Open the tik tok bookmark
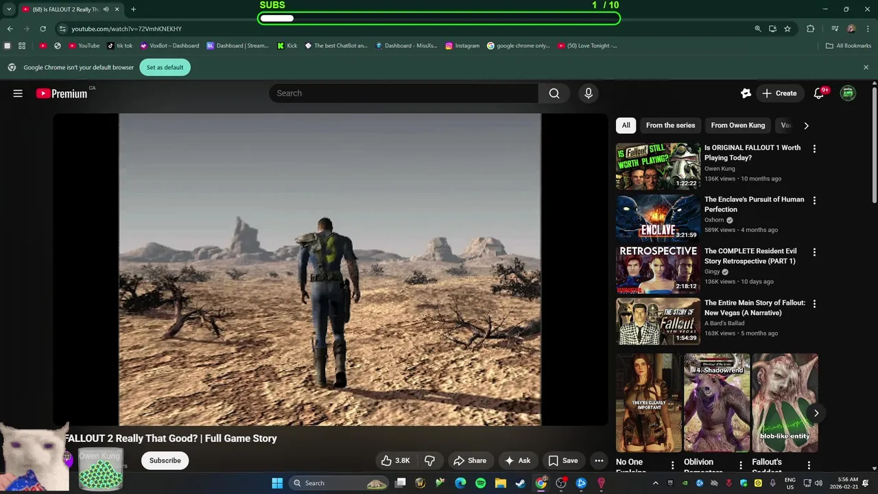878x494 pixels. [120, 46]
